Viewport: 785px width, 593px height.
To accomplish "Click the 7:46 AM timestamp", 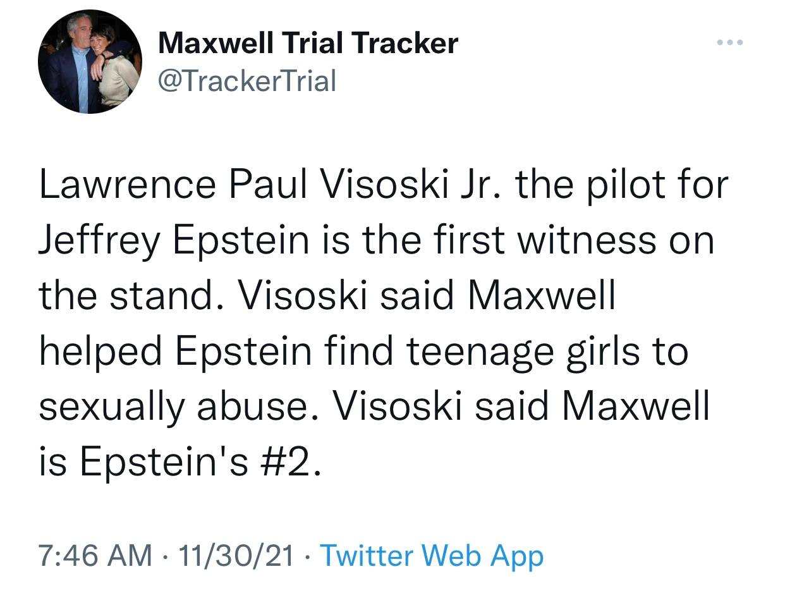I will coord(95,556).
